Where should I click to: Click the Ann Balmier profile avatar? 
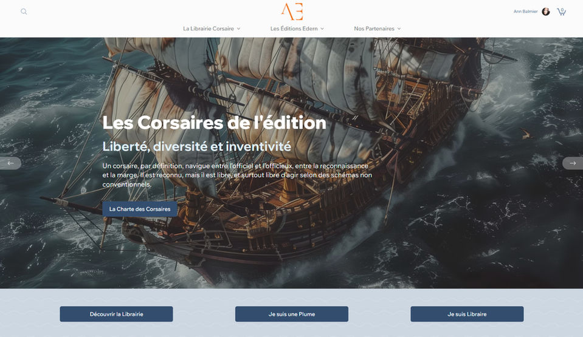545,12
